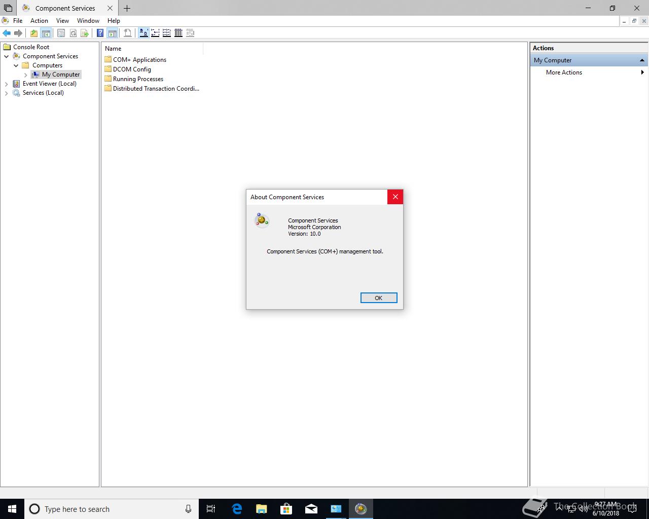Switch to Small Icons view
This screenshot has width=649, height=519.
coord(155,33)
